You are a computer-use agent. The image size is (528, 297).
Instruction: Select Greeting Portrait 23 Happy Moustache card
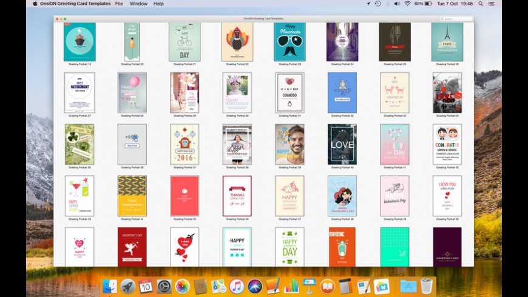[x=289, y=42]
